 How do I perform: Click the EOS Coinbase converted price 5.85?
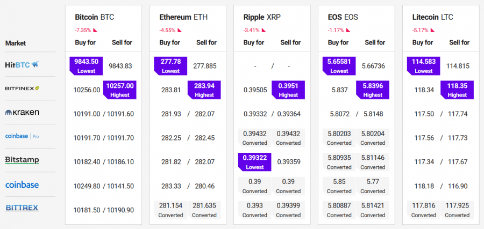pyautogui.click(x=339, y=186)
